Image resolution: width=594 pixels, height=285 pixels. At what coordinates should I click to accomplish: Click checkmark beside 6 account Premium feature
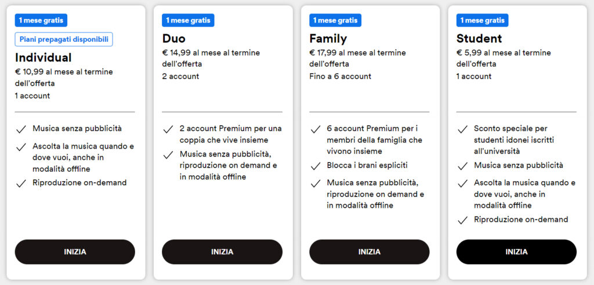coord(316,129)
